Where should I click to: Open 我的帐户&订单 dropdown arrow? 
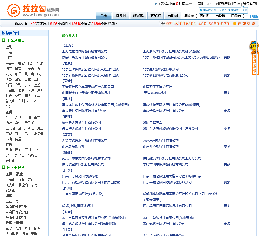[239, 4]
